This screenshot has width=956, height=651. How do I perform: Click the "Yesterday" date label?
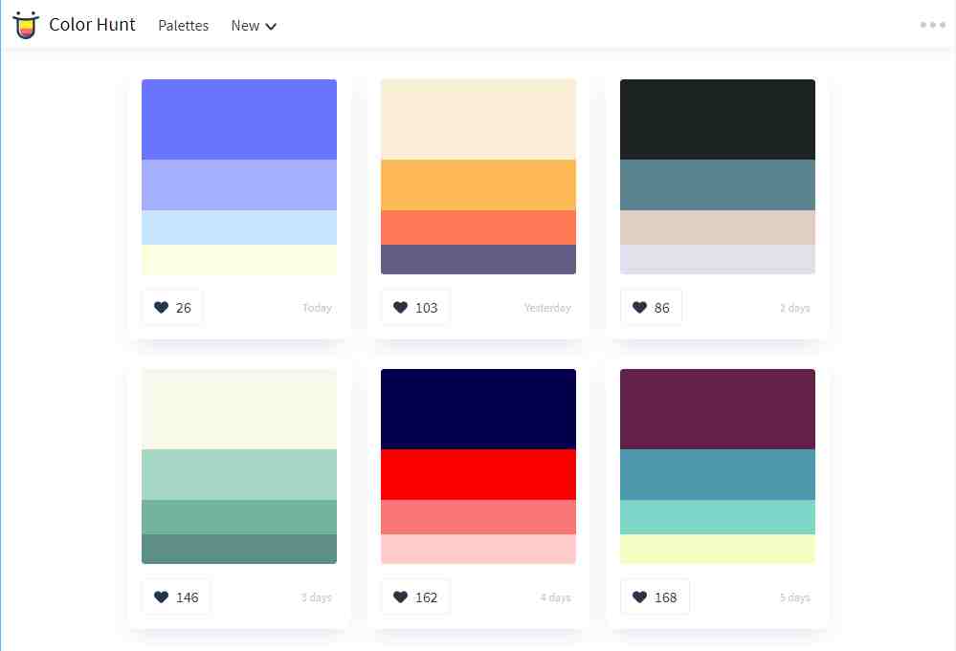point(547,308)
